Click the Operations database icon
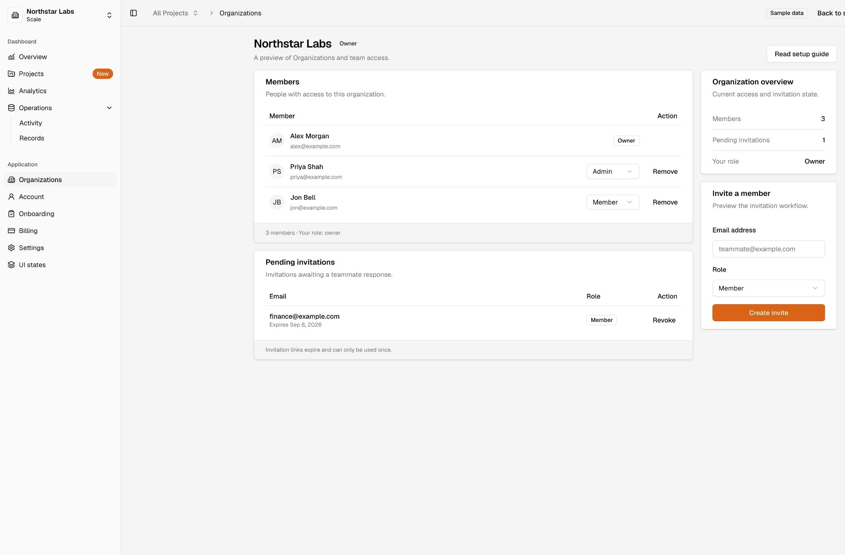This screenshot has height=555, width=845. point(11,108)
